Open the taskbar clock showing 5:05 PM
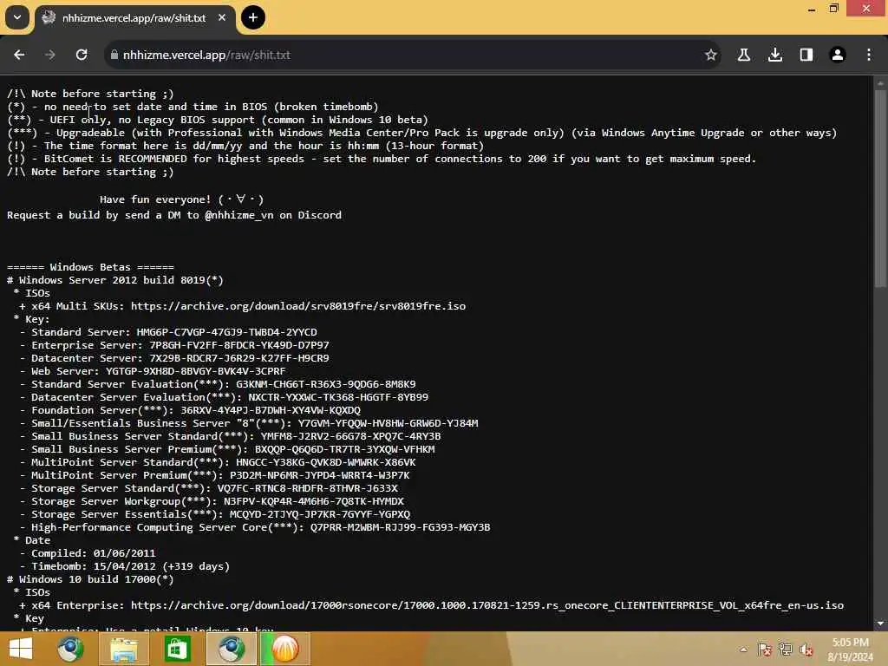888x666 pixels. (x=850, y=649)
